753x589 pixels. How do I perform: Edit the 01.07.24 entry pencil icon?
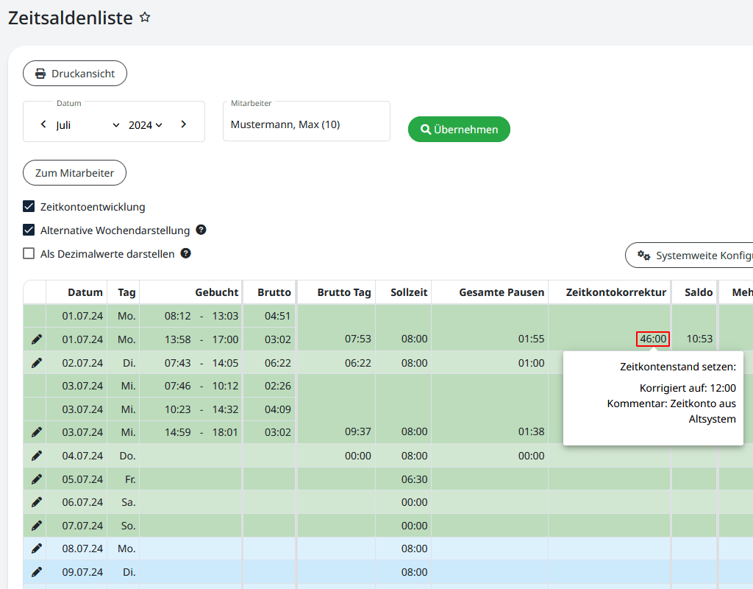(37, 339)
